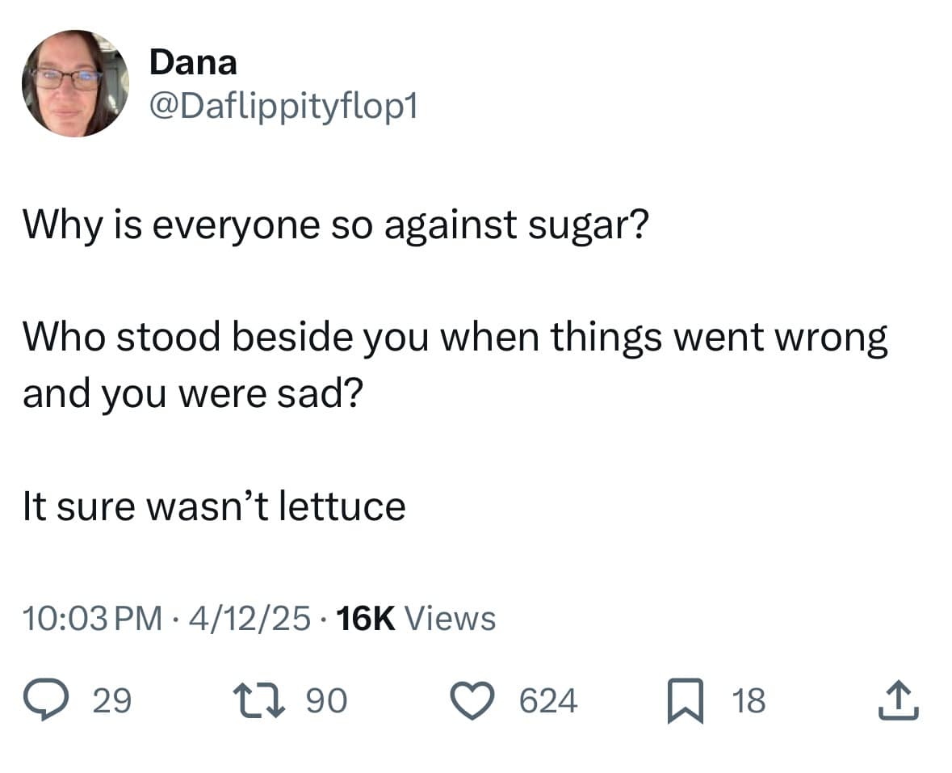Click the display name Dana

pos(193,63)
